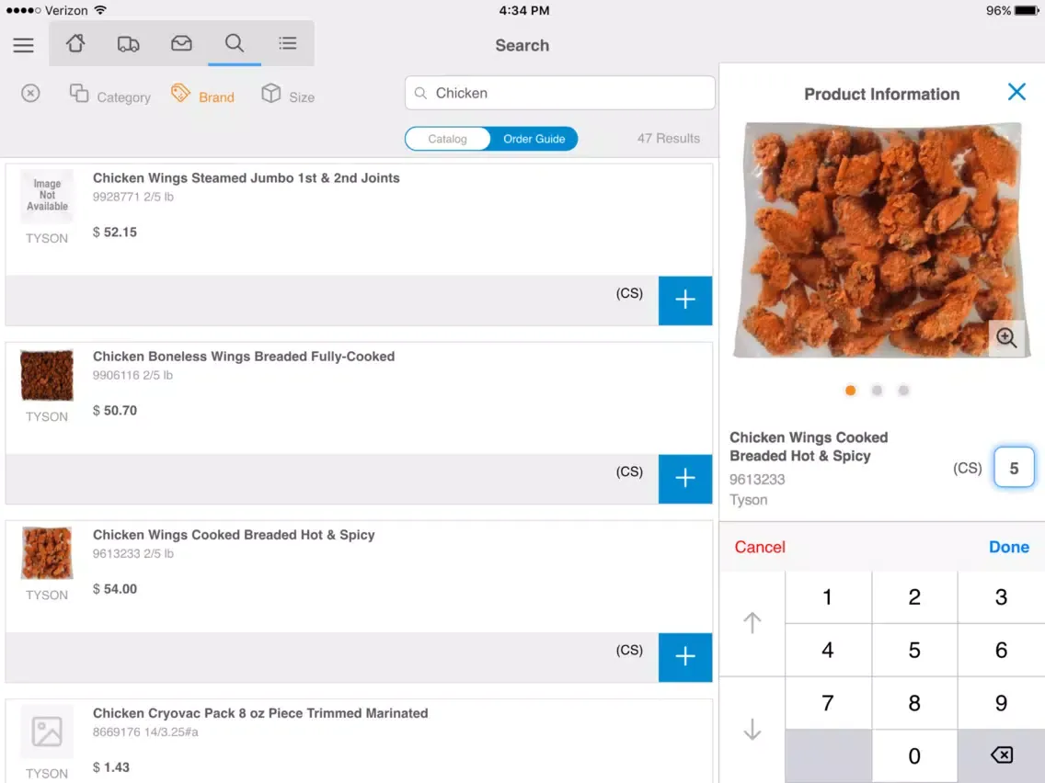Tap keypad digit 3
Image resolution: width=1045 pixels, height=783 pixels.
(1001, 597)
